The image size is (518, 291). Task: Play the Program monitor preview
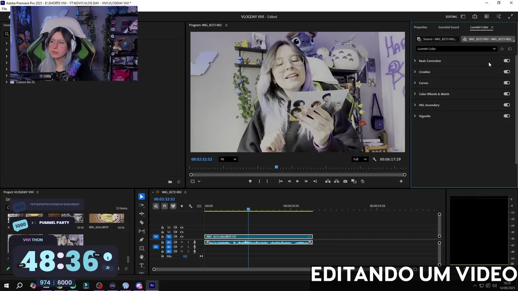297,181
